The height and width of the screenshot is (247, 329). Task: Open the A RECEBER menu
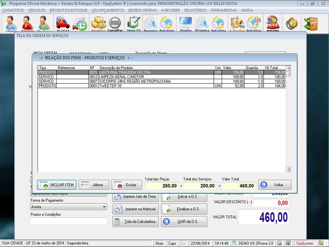tap(171, 10)
